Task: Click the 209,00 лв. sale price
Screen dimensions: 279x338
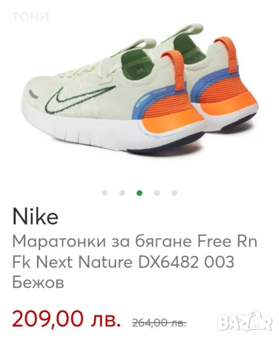Action: [66, 319]
